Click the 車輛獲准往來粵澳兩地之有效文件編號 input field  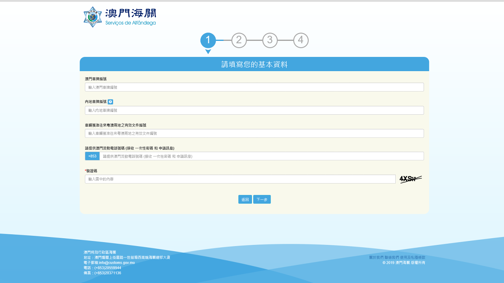pyautogui.click(x=254, y=134)
